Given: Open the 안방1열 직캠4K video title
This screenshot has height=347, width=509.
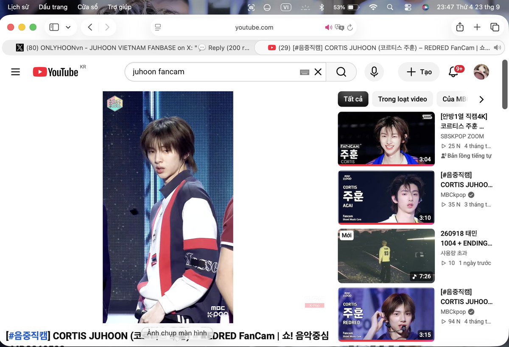Looking at the screenshot, I should [x=464, y=121].
